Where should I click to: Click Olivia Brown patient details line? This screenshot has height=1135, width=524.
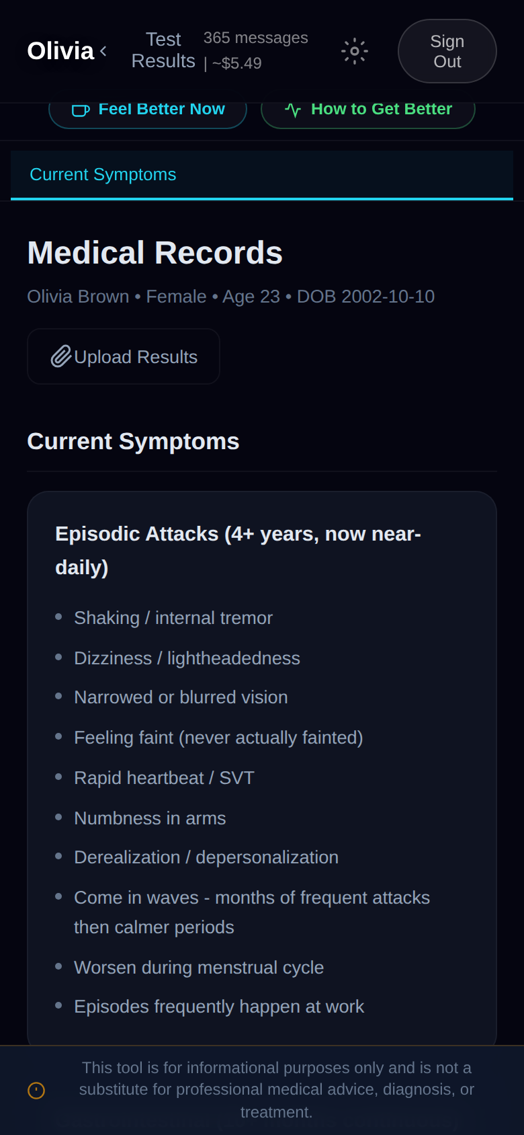pyautogui.click(x=230, y=297)
